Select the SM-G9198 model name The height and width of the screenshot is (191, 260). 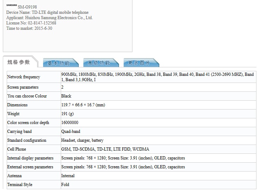(27, 7)
